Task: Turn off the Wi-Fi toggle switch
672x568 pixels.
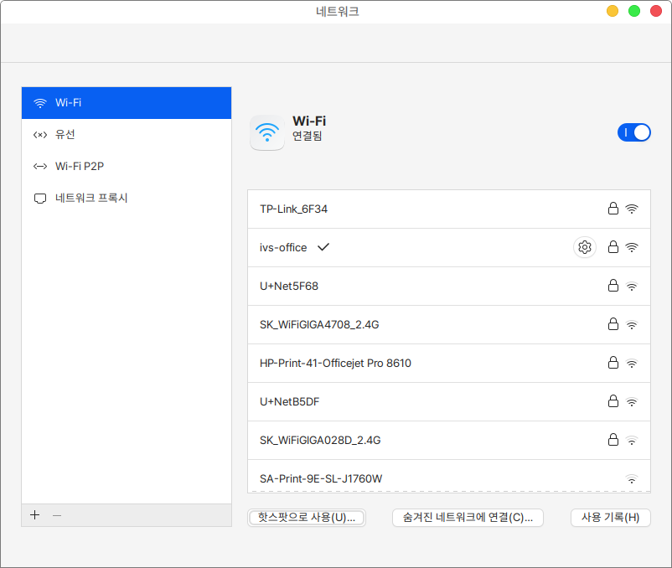Action: (633, 132)
